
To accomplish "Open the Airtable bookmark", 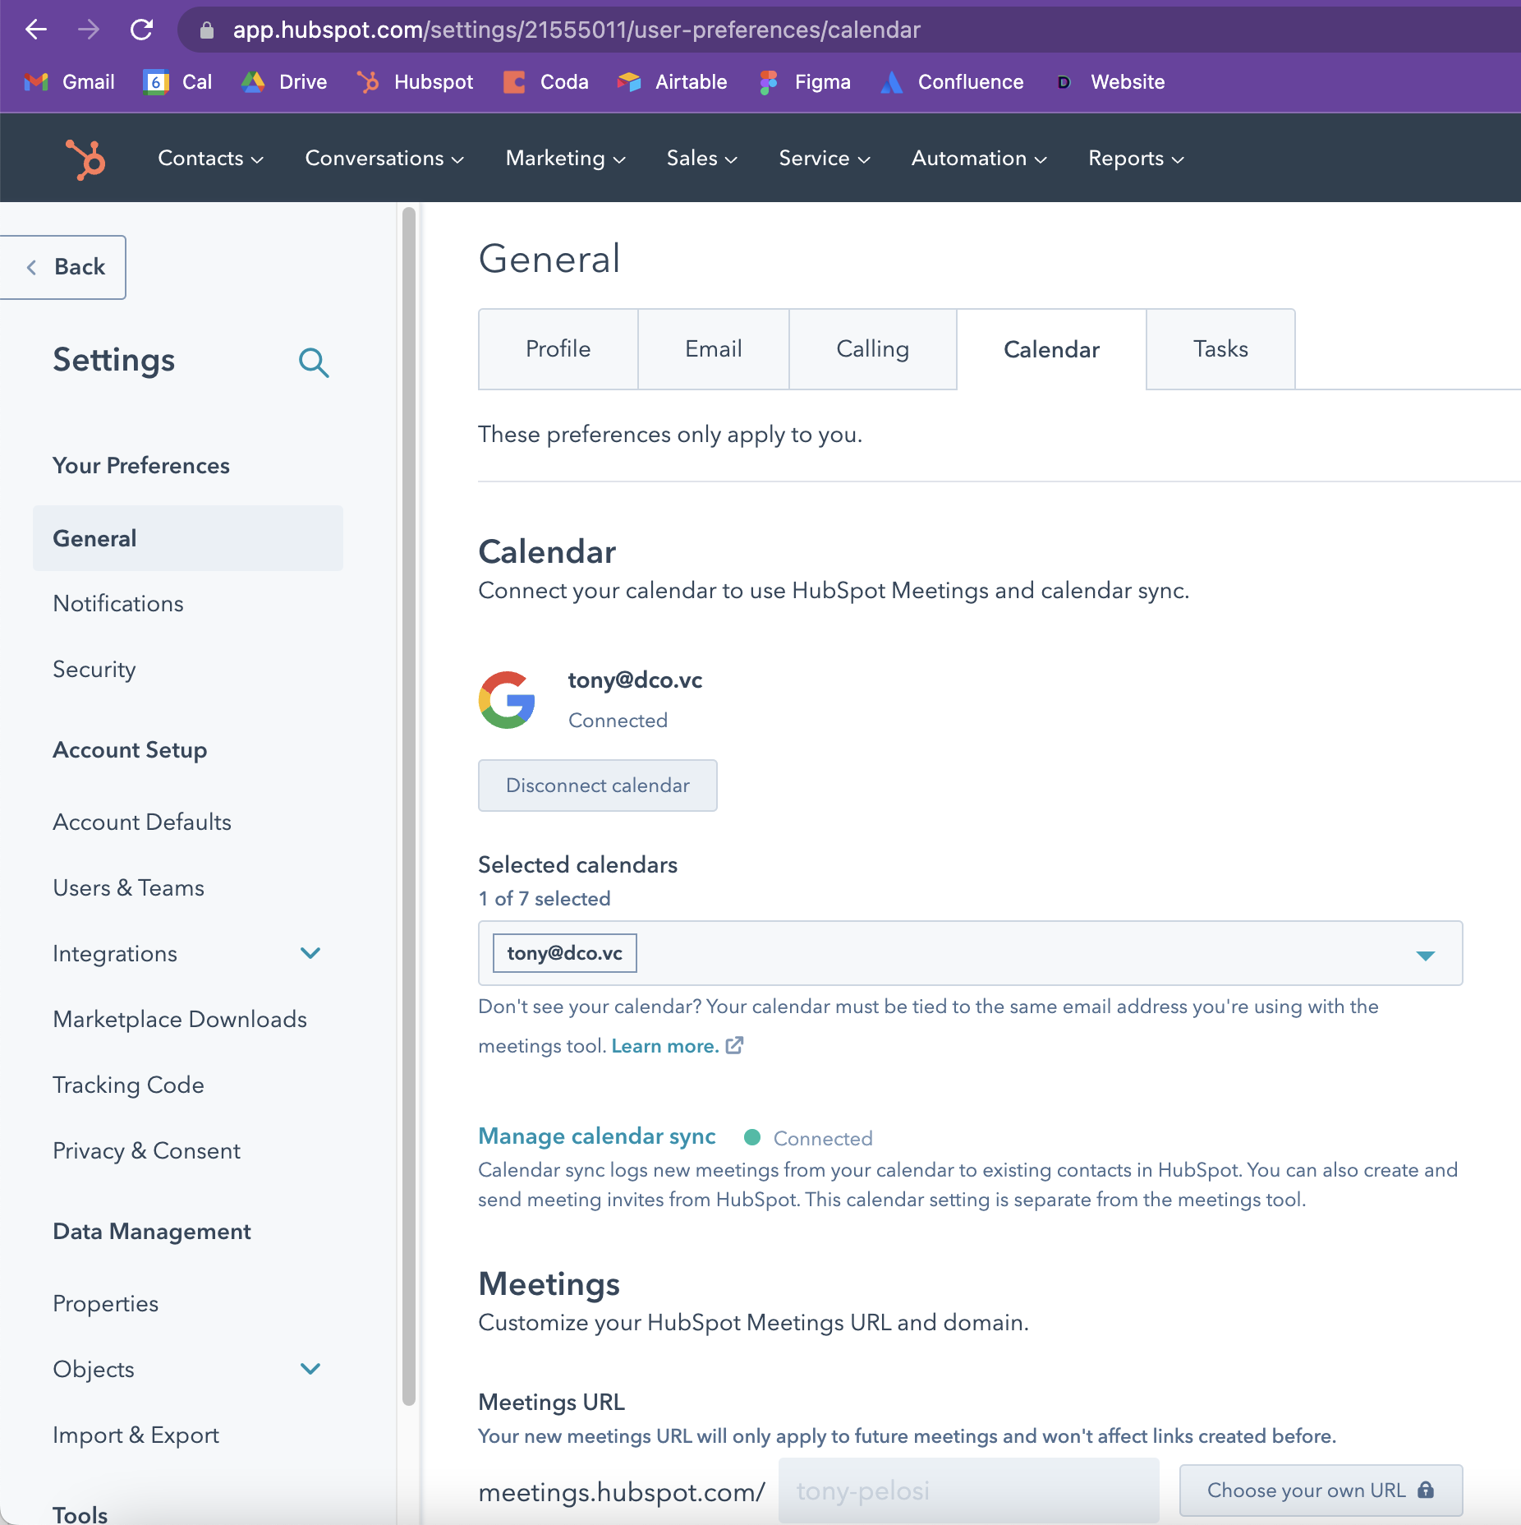I will [673, 82].
